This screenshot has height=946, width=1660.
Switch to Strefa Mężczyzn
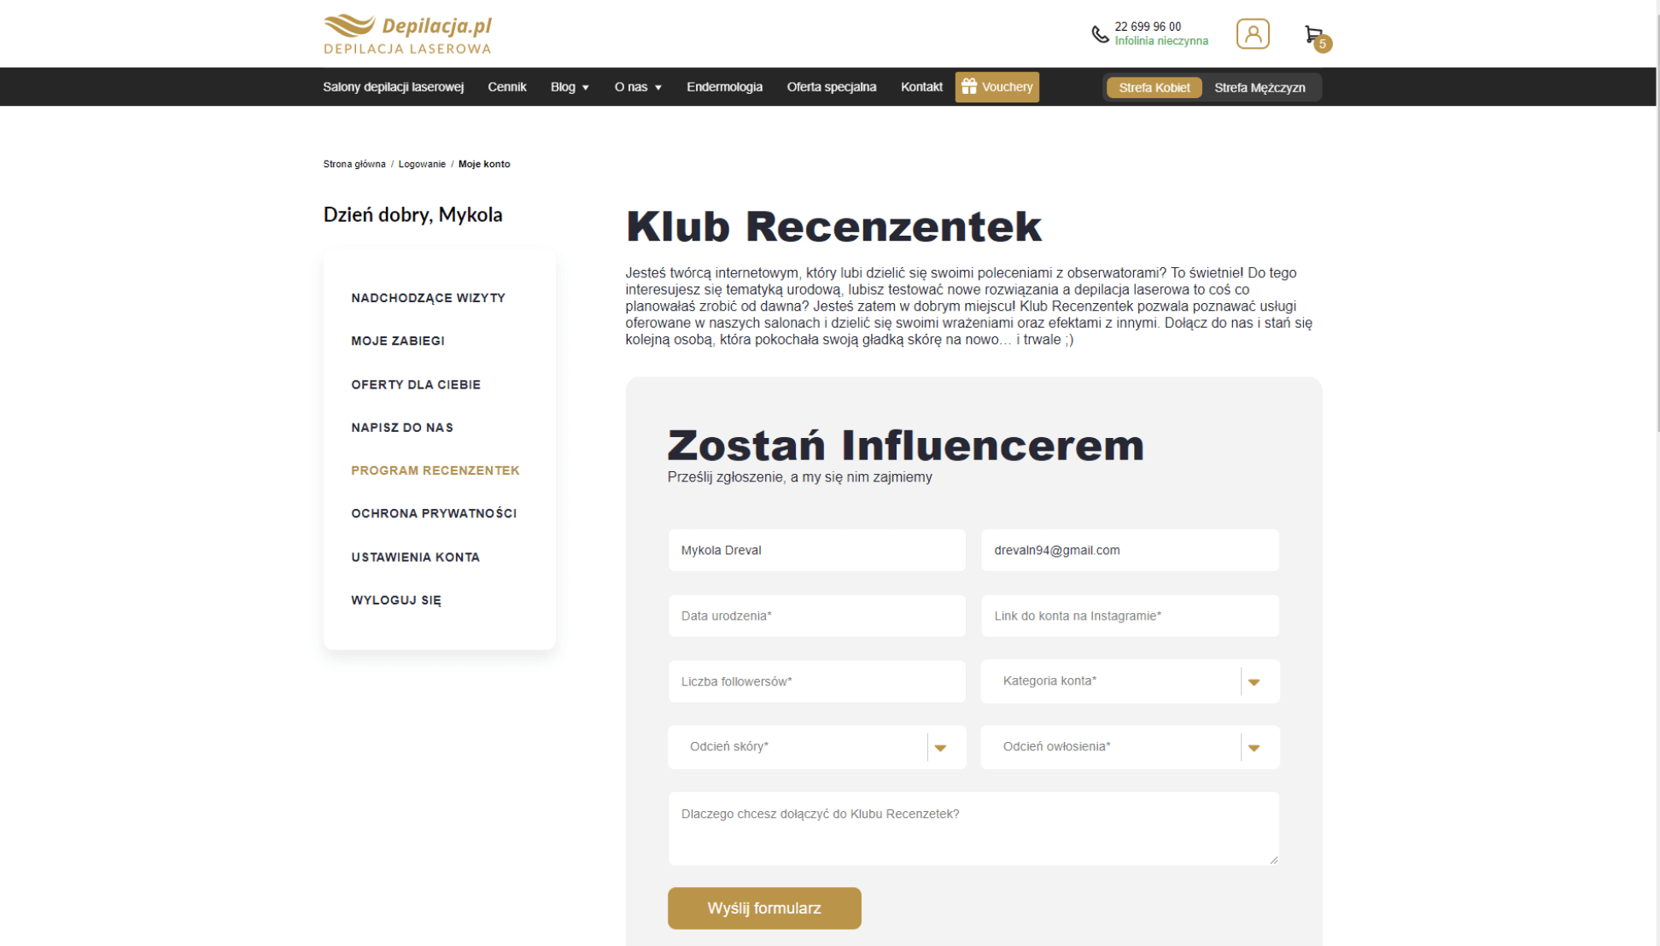[x=1260, y=87]
